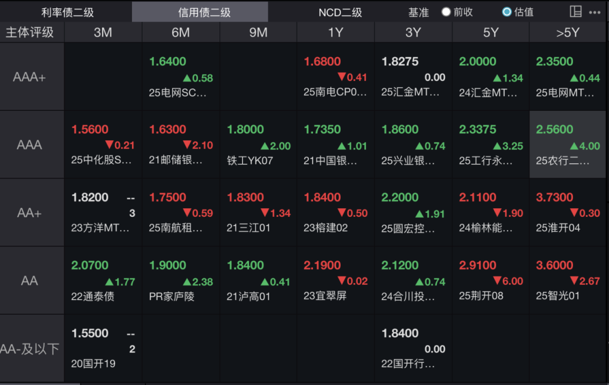
Task: Open the layout panel icon
Action: pyautogui.click(x=576, y=12)
